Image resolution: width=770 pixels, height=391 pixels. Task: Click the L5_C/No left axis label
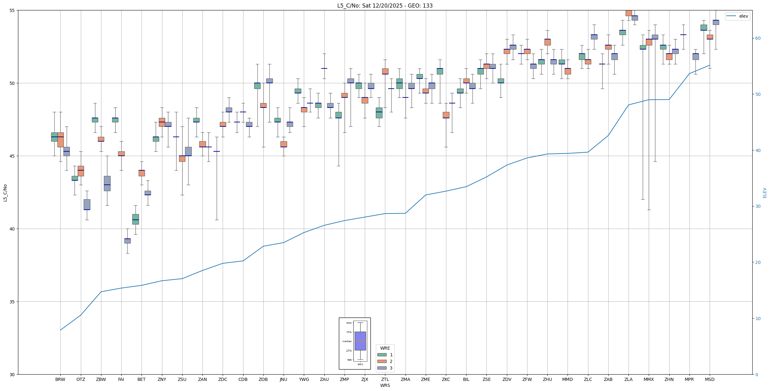(x=5, y=193)
